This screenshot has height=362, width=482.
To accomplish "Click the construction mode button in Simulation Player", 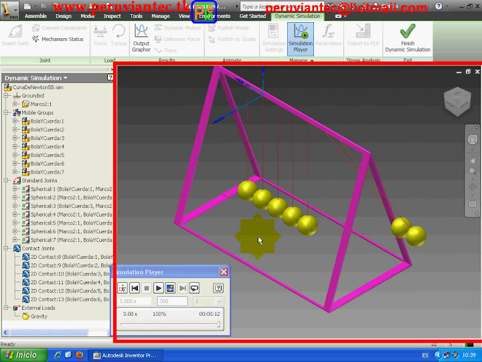I will click(x=123, y=288).
